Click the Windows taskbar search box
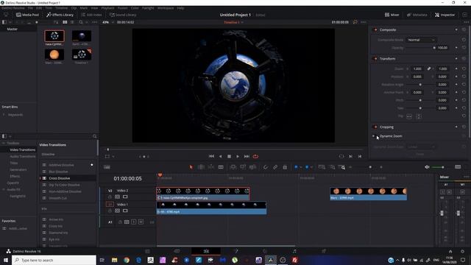 coord(54,260)
